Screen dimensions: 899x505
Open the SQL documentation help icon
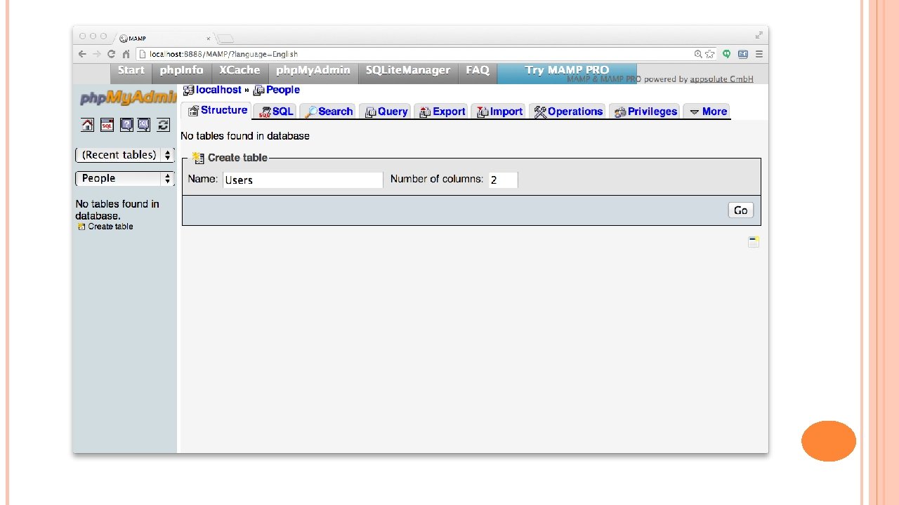click(144, 125)
